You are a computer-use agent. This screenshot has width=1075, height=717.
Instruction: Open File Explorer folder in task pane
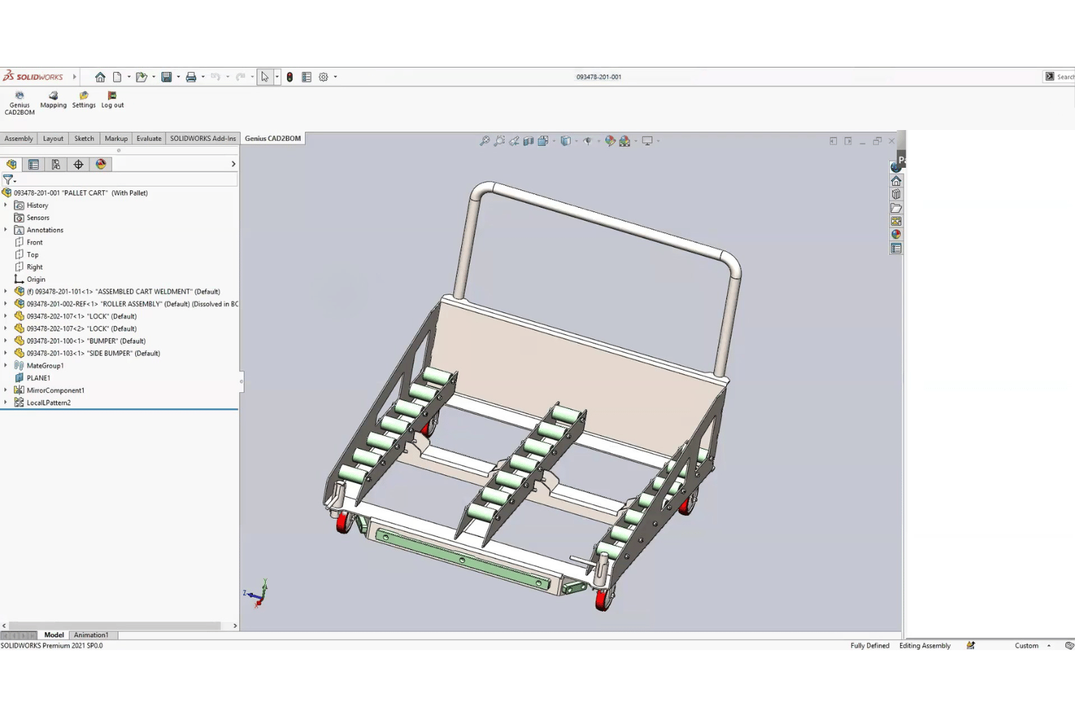[896, 208]
